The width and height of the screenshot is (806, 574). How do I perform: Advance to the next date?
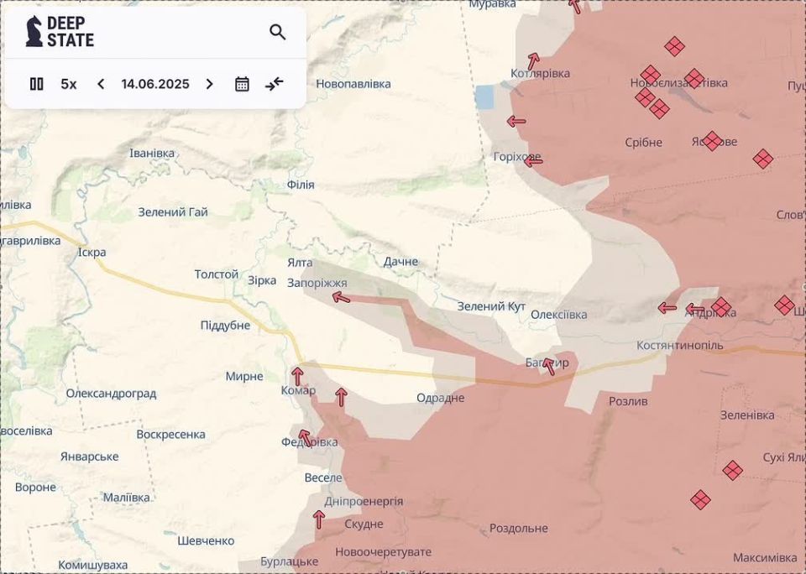click(210, 84)
